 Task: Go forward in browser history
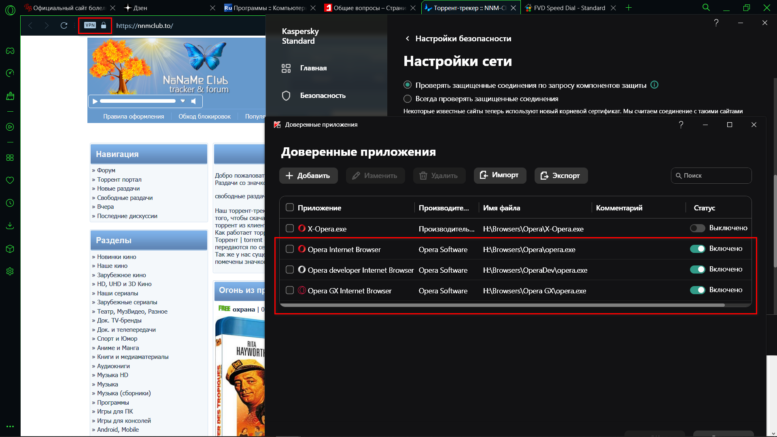tap(47, 25)
